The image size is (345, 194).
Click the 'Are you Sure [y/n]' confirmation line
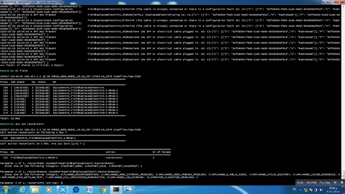pos(42,144)
